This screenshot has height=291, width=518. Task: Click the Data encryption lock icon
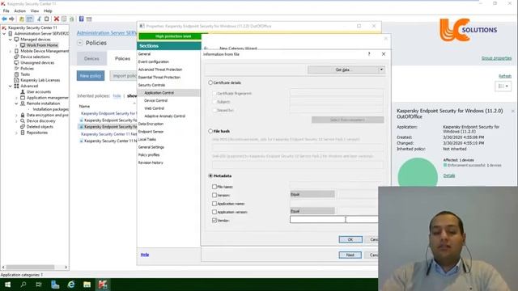tap(23, 115)
